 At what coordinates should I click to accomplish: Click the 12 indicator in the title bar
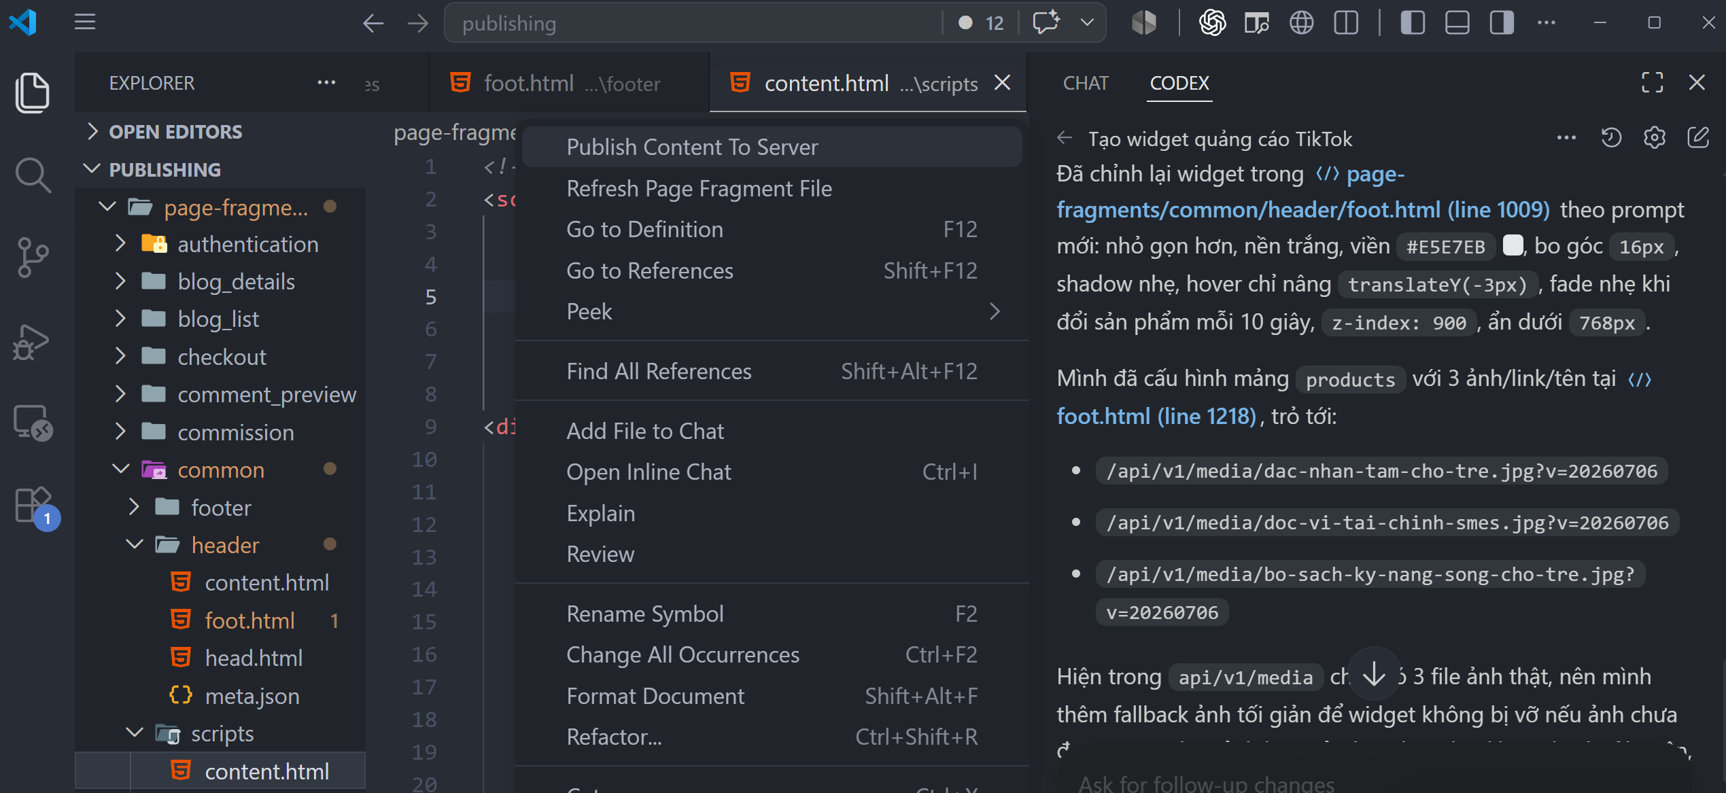pos(981,23)
